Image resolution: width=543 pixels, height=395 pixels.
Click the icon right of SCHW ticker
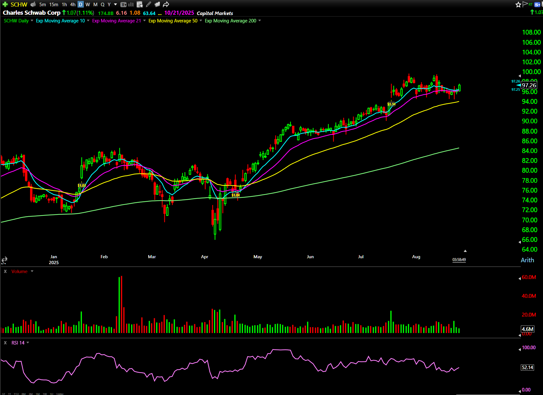(33, 4)
